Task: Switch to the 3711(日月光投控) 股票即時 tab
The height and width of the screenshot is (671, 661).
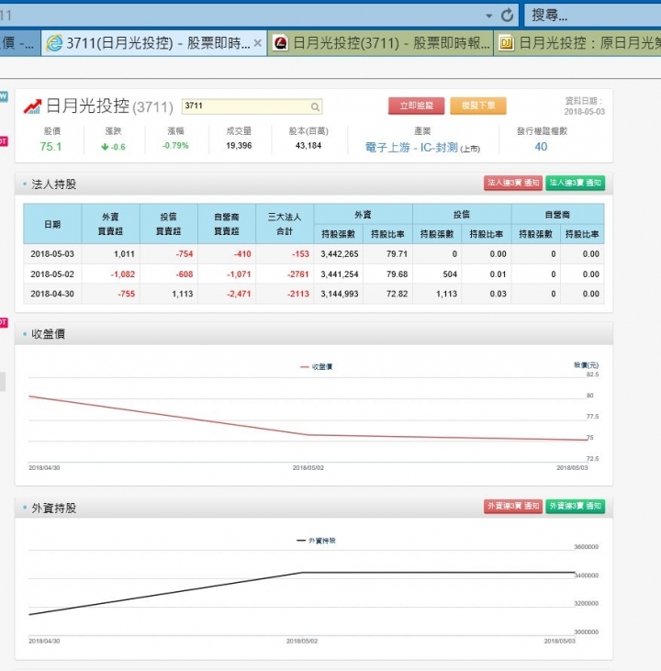Action: [x=153, y=43]
